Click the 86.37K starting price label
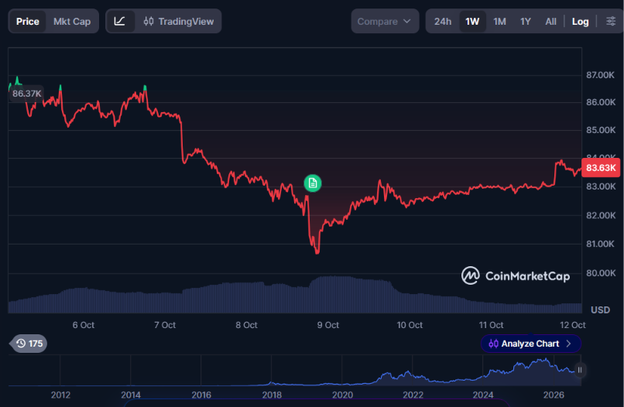The image size is (624, 407). 26,94
